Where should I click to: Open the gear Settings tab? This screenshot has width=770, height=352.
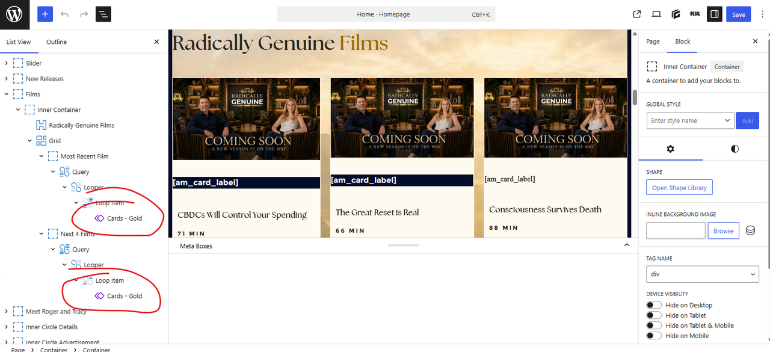pos(671,149)
